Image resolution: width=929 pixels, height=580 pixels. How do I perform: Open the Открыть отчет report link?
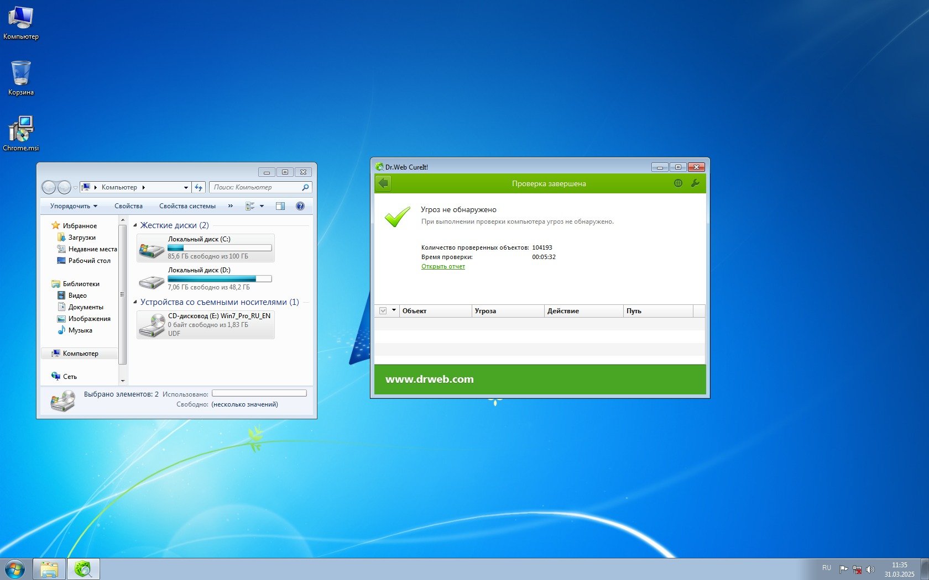(x=443, y=266)
